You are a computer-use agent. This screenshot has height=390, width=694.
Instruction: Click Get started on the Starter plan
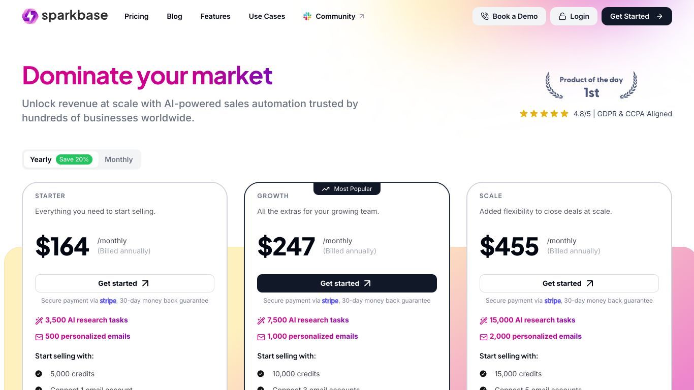(124, 283)
